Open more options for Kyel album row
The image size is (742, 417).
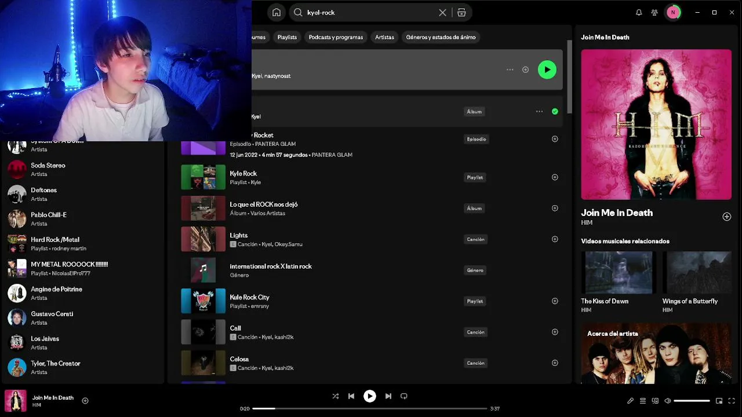[x=539, y=111]
